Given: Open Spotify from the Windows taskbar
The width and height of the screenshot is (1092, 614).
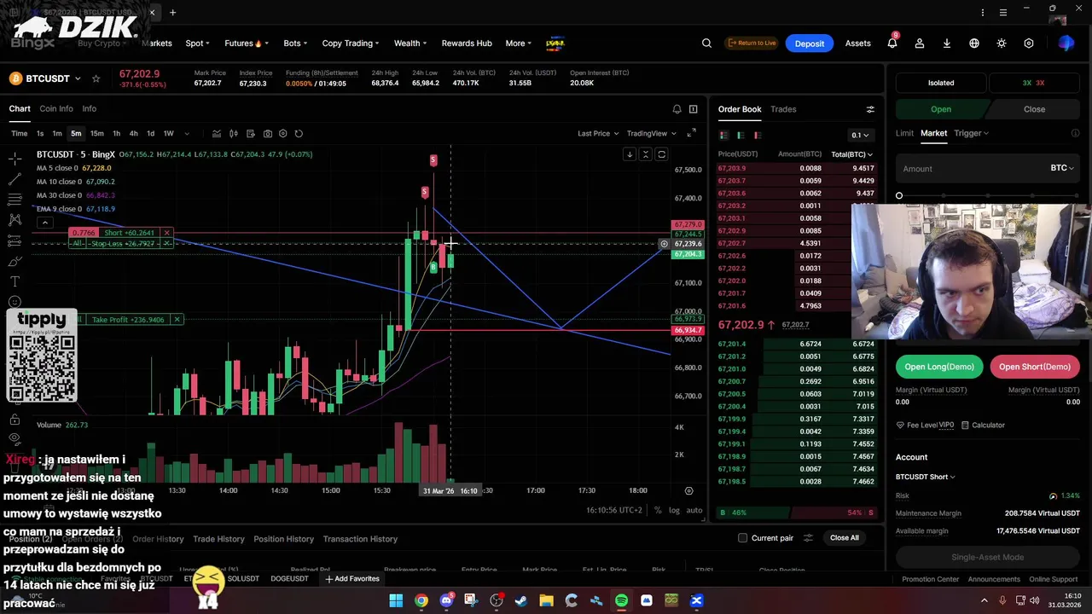Looking at the screenshot, I should pyautogui.click(x=621, y=600).
